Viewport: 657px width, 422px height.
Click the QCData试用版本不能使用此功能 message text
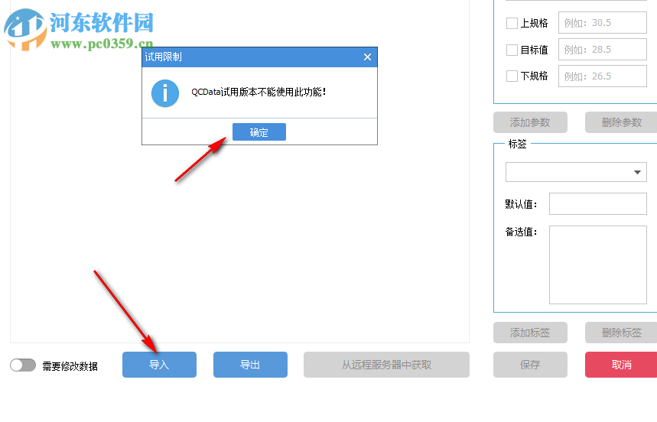tap(259, 92)
